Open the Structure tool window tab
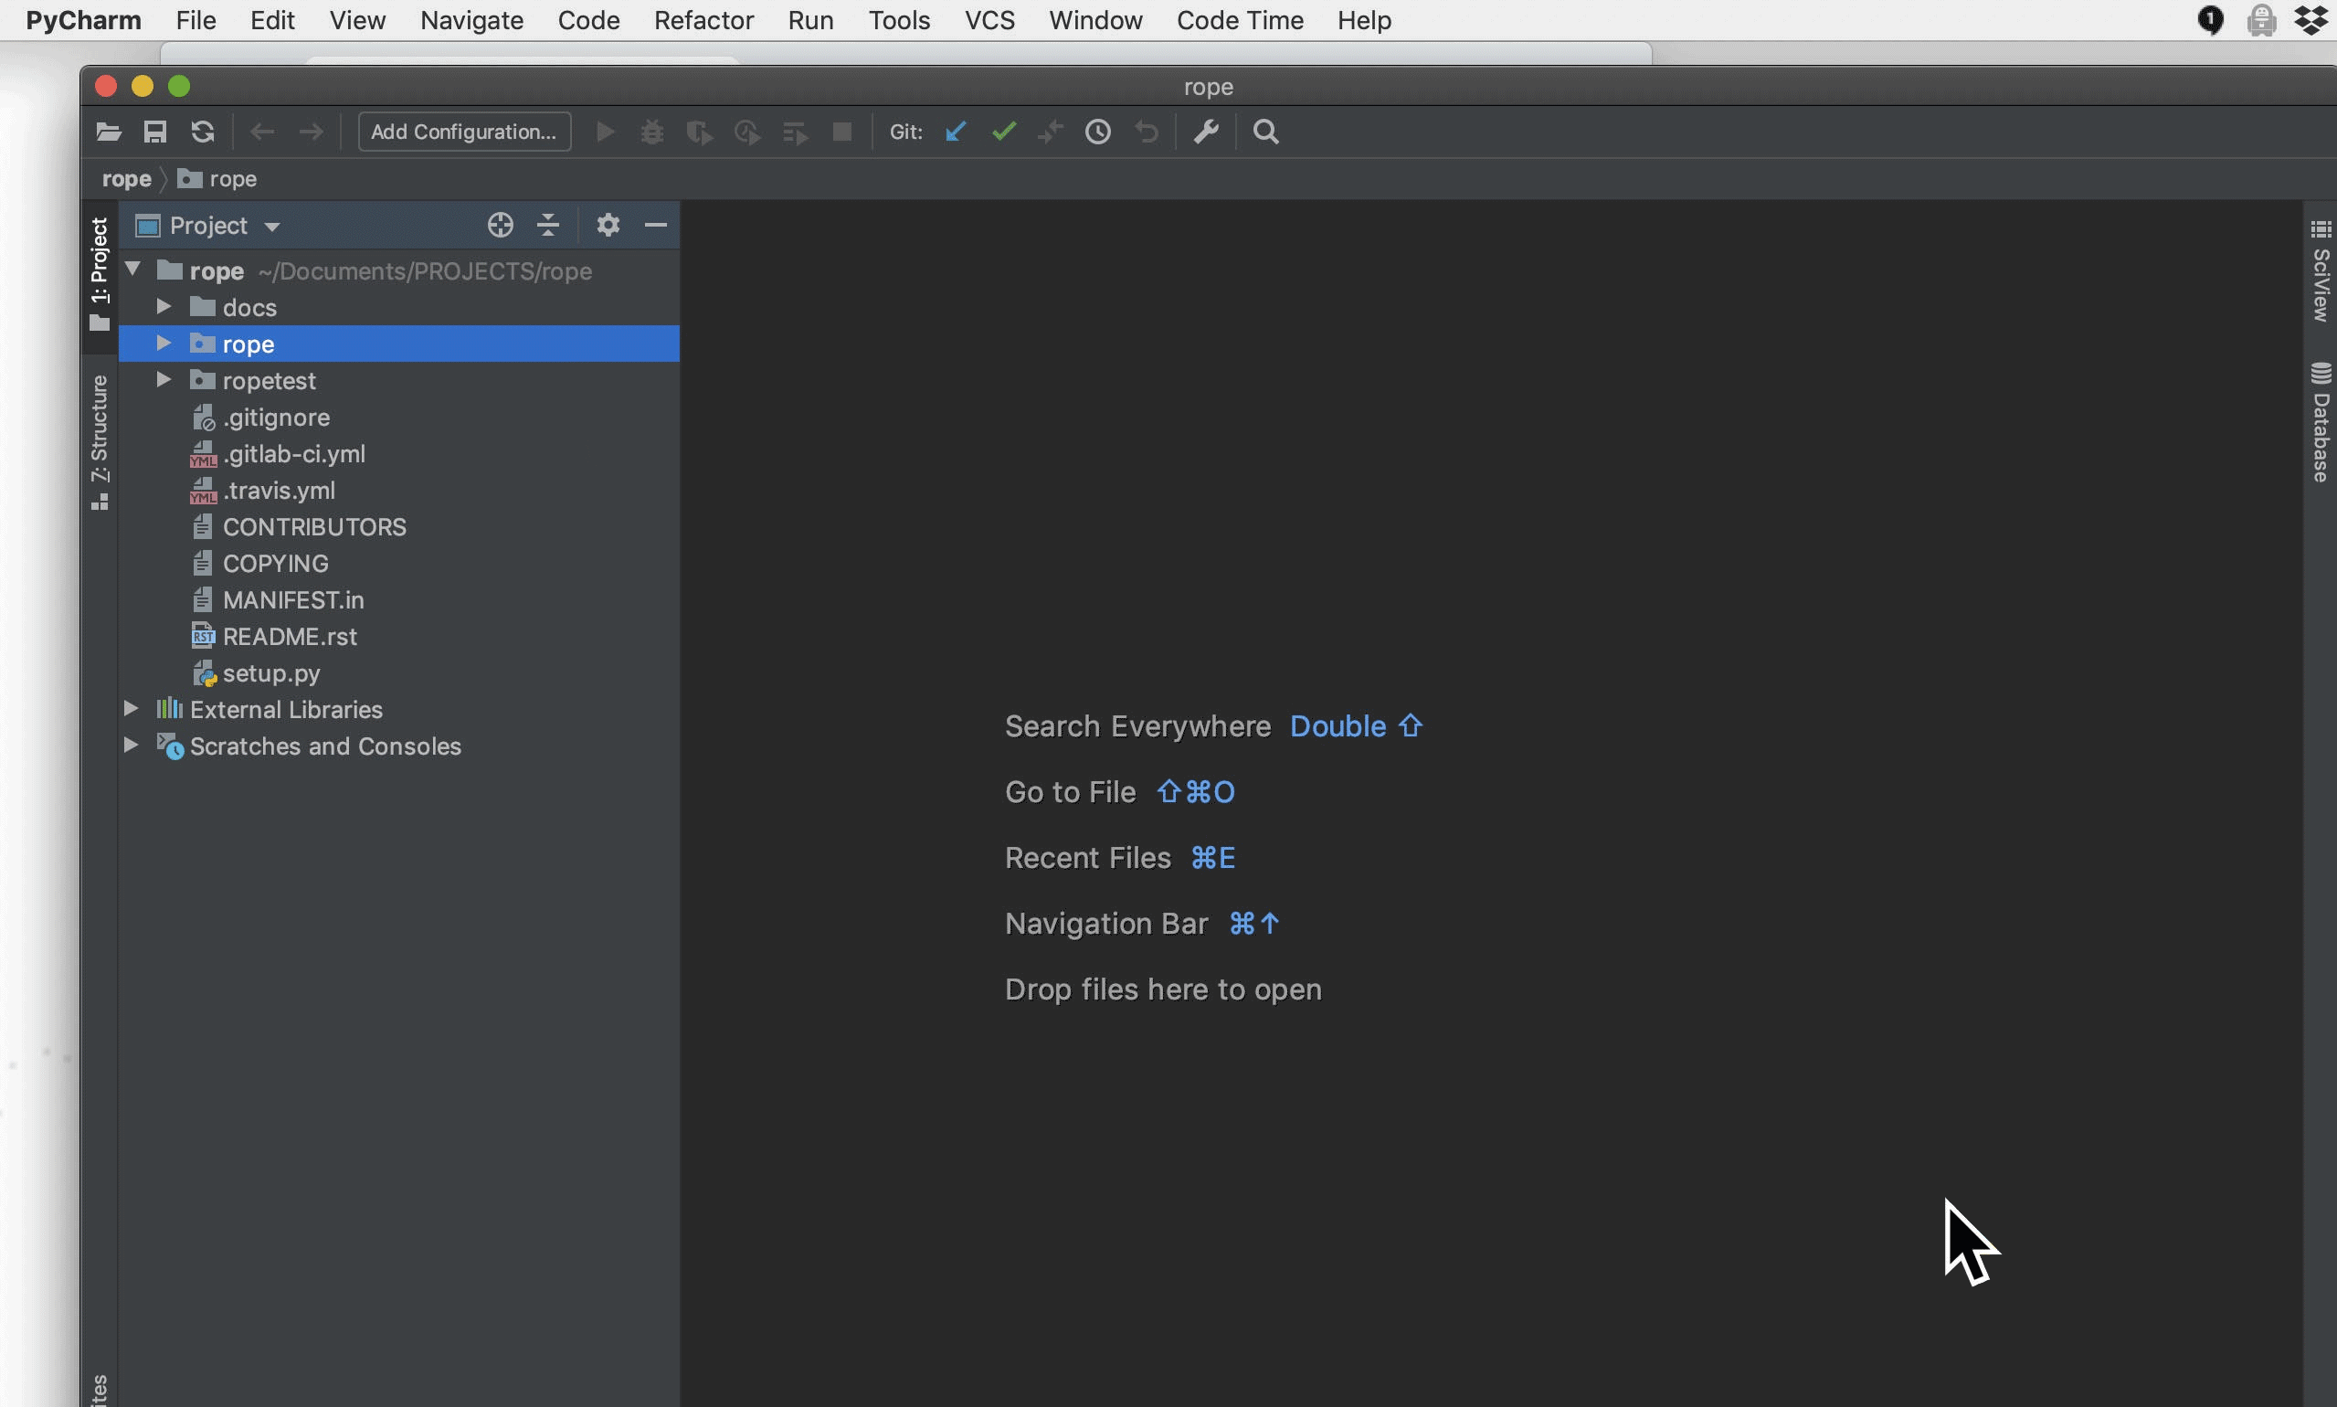 pyautogui.click(x=100, y=442)
